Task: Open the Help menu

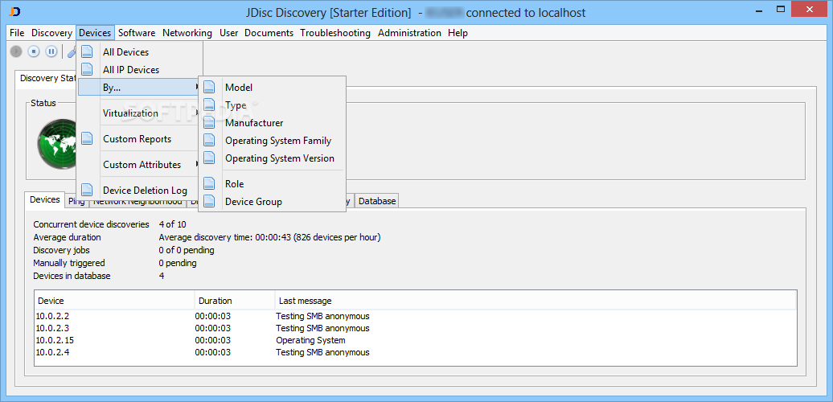Action: pos(458,33)
